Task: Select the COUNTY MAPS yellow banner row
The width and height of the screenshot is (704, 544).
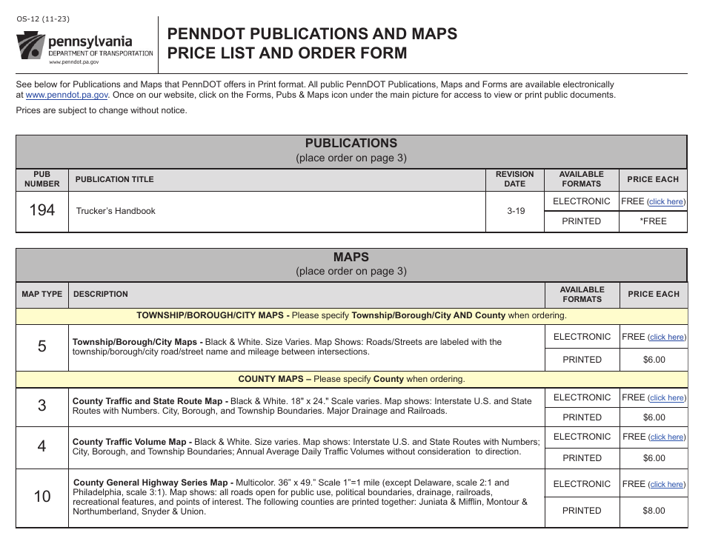Action: click(351, 379)
